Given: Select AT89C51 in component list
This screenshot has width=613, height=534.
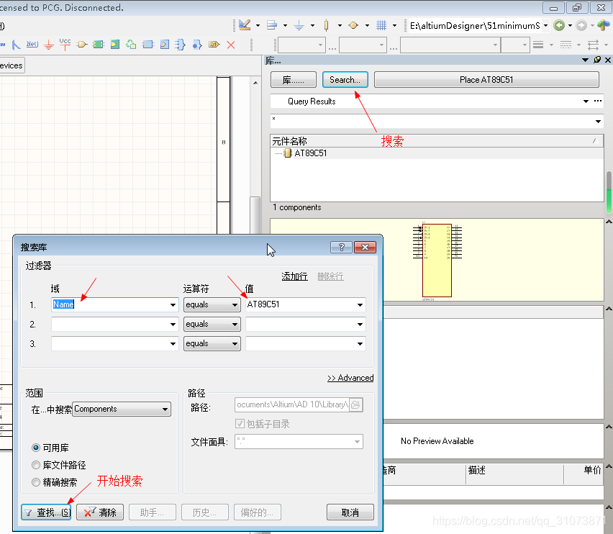Looking at the screenshot, I should click(x=310, y=153).
